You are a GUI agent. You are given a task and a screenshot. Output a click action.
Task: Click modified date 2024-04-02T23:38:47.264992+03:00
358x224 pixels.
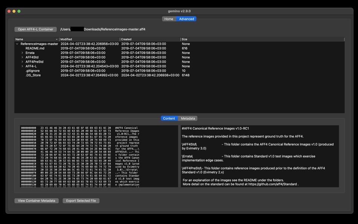pyautogui.click(x=90, y=75)
